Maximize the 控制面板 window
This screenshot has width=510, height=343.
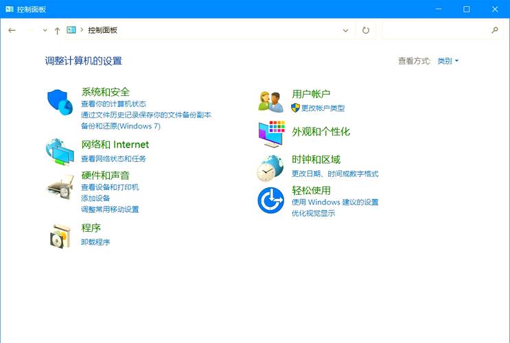[x=467, y=9]
